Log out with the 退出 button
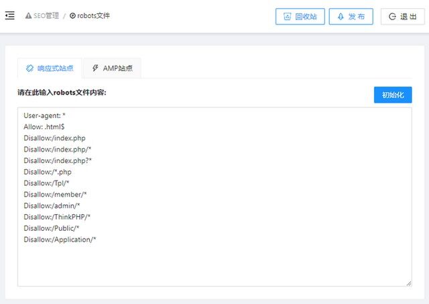Viewport: 429px width, 304px height. click(403, 17)
